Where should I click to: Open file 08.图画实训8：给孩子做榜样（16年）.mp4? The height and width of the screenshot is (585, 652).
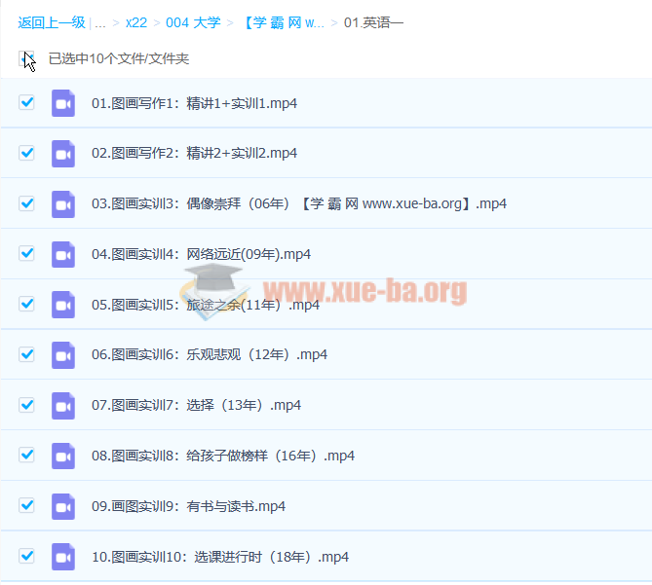point(222,456)
